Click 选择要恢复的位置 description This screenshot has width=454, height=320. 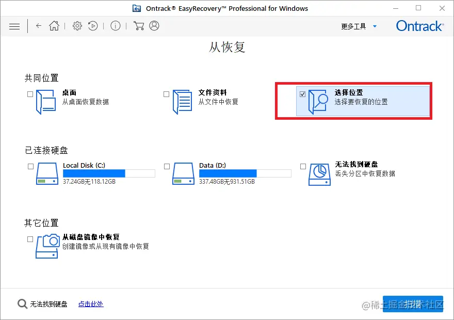tap(361, 102)
